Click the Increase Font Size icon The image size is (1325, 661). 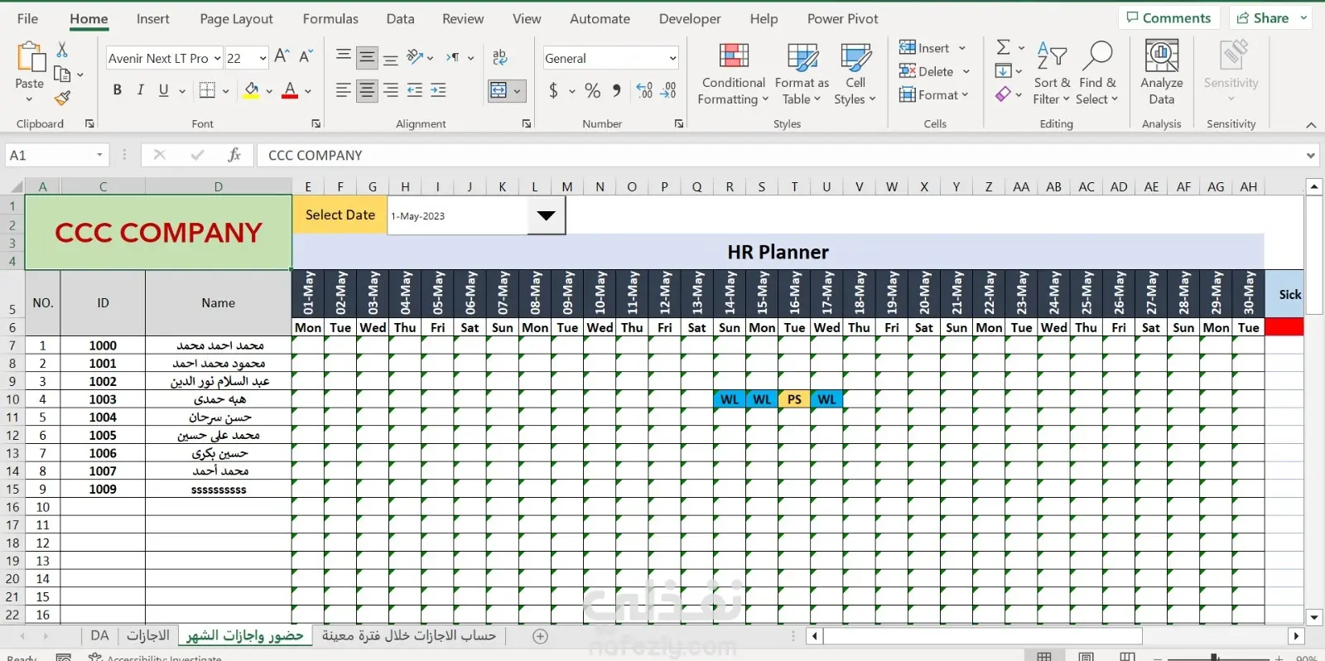pos(282,56)
